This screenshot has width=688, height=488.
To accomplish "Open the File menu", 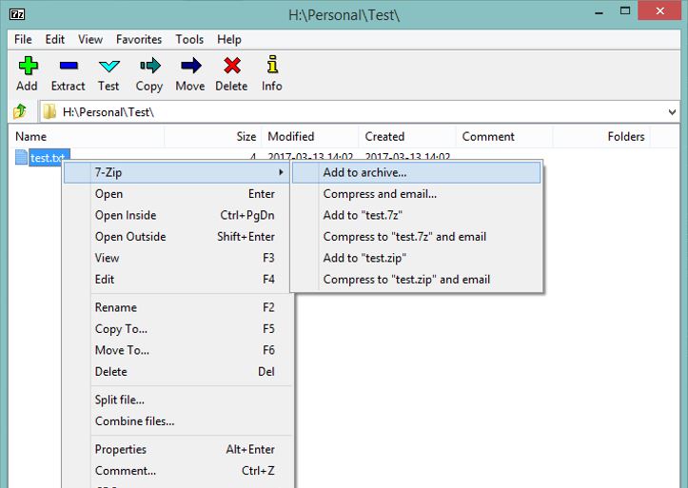I will (23, 39).
